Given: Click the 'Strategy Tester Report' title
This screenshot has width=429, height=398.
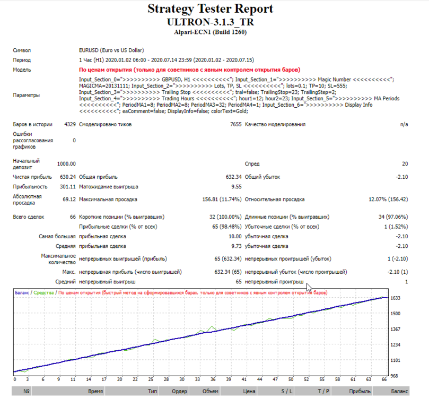Looking at the screenshot, I should [210, 9].
